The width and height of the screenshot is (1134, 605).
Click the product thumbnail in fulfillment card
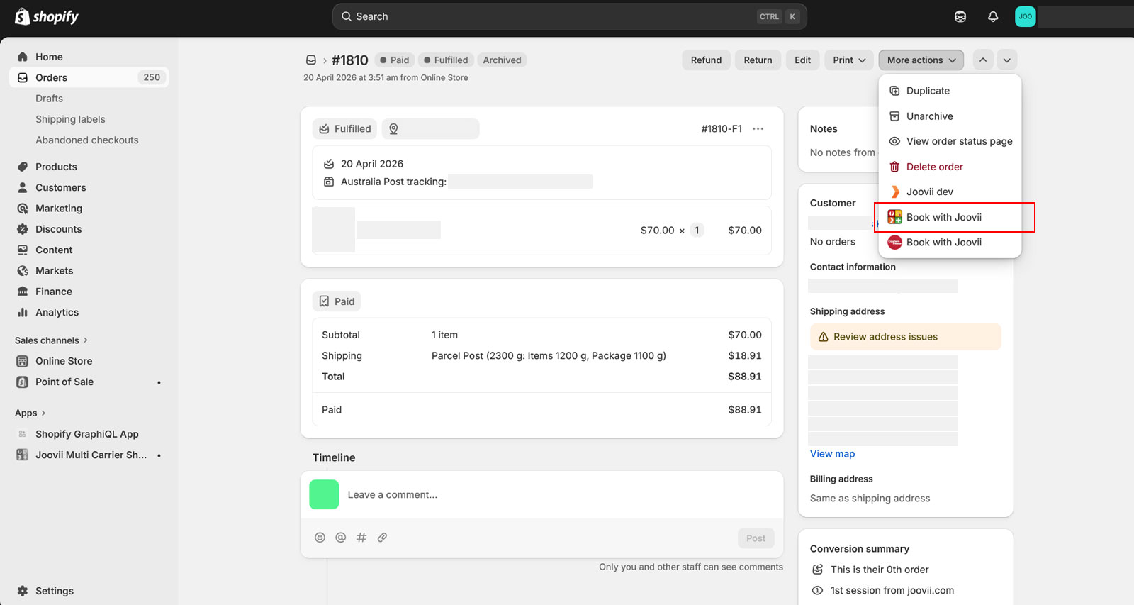(x=334, y=230)
